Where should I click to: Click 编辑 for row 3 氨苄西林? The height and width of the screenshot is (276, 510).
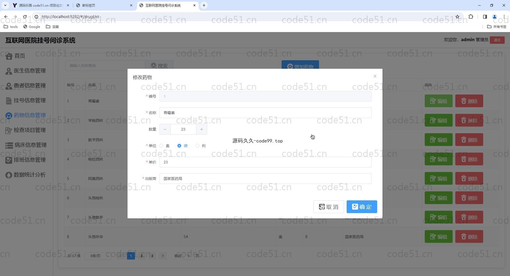(438, 140)
